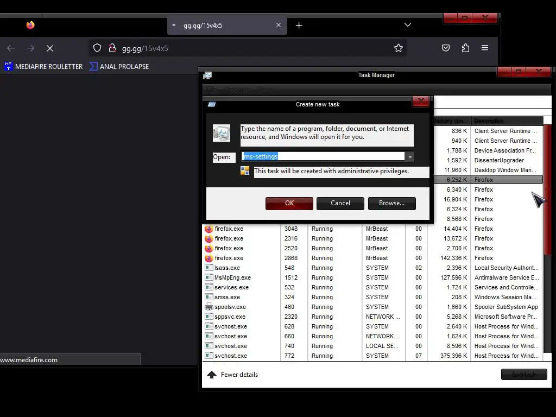Close the gg.gg/15v4x5 tab
556x417 pixels.
pyautogui.click(x=279, y=25)
